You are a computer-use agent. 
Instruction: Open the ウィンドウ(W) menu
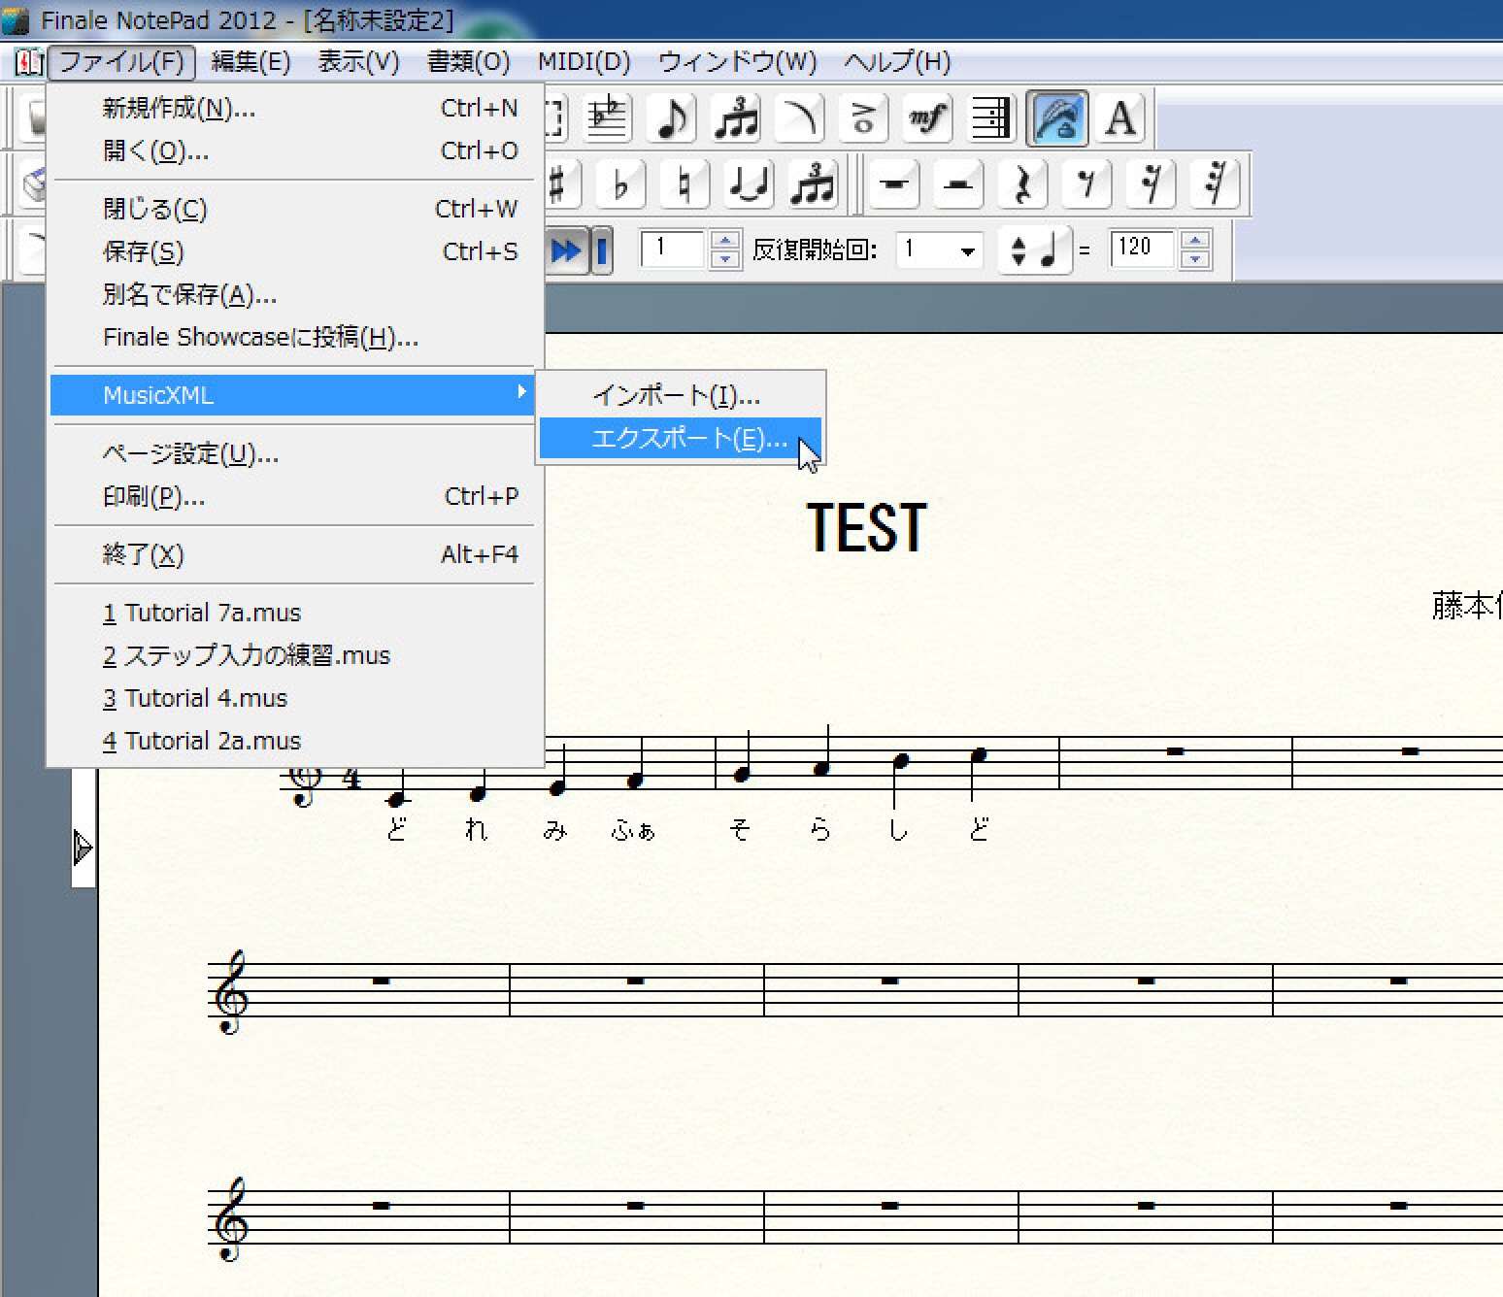tap(737, 62)
